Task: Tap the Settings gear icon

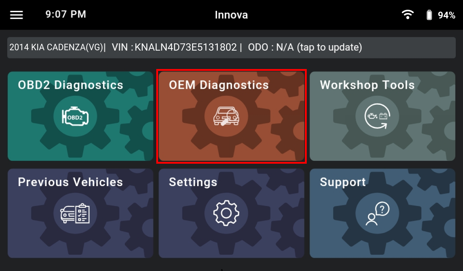Action: pos(226,214)
